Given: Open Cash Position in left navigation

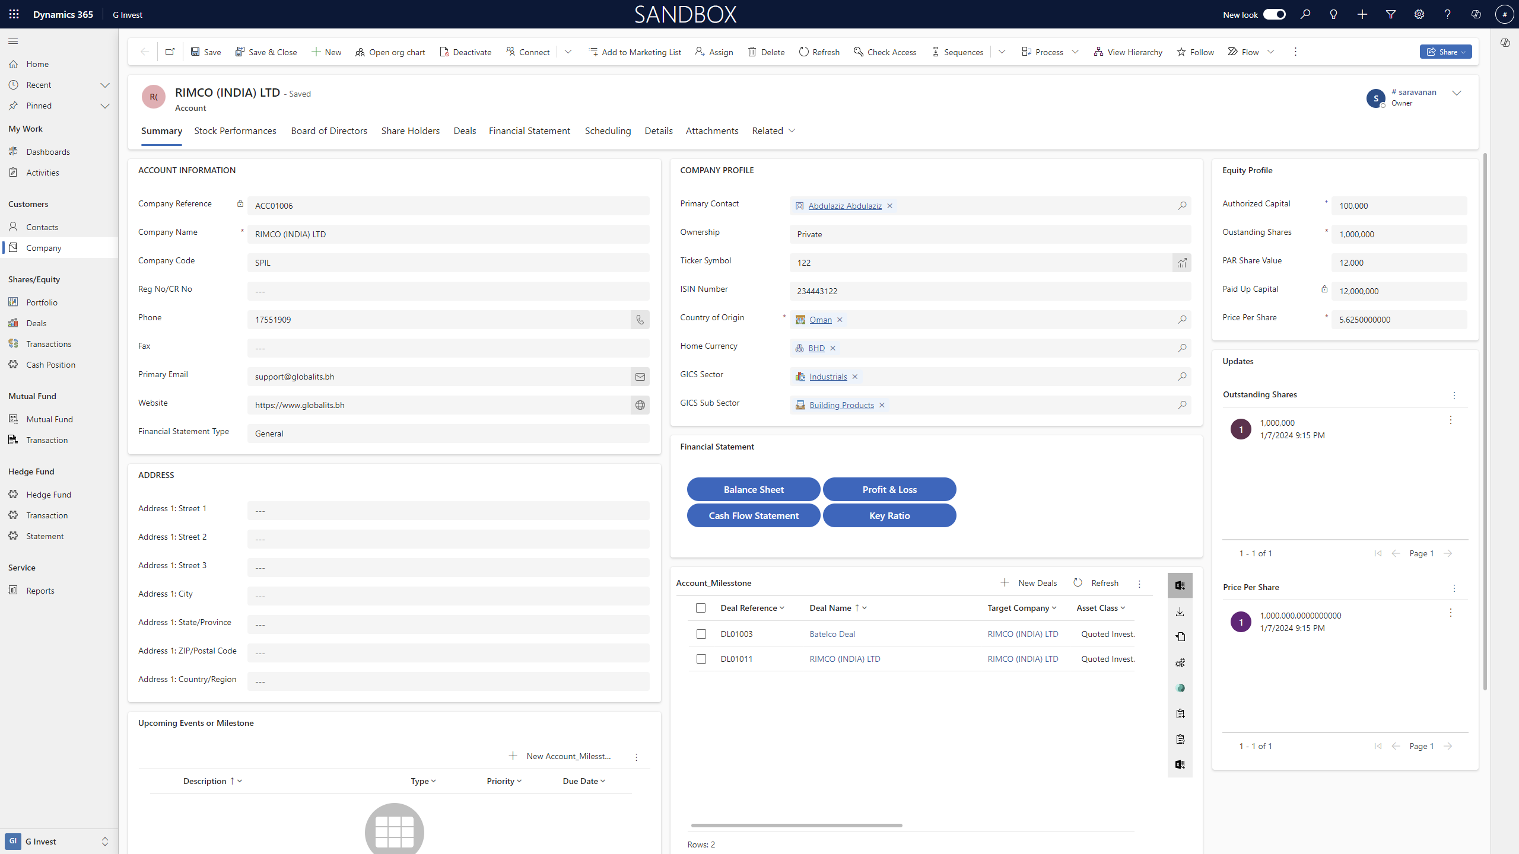Looking at the screenshot, I should (50, 365).
